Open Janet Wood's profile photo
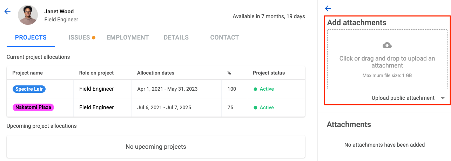451x161 pixels. pyautogui.click(x=28, y=15)
